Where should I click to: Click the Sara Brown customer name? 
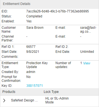pyautogui.click(x=35, y=28)
